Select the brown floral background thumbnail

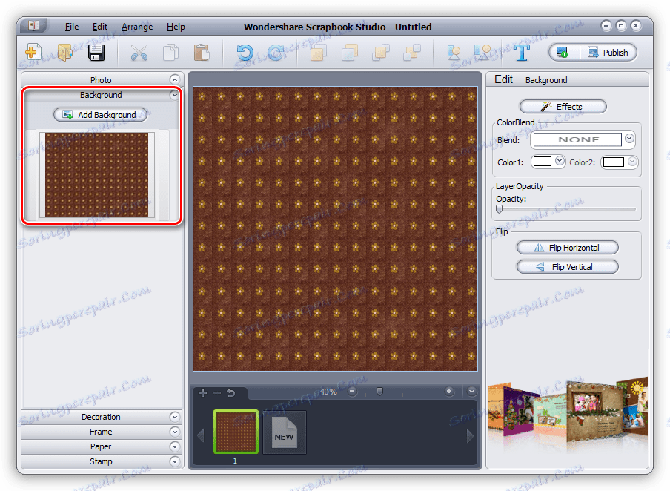pos(96,175)
